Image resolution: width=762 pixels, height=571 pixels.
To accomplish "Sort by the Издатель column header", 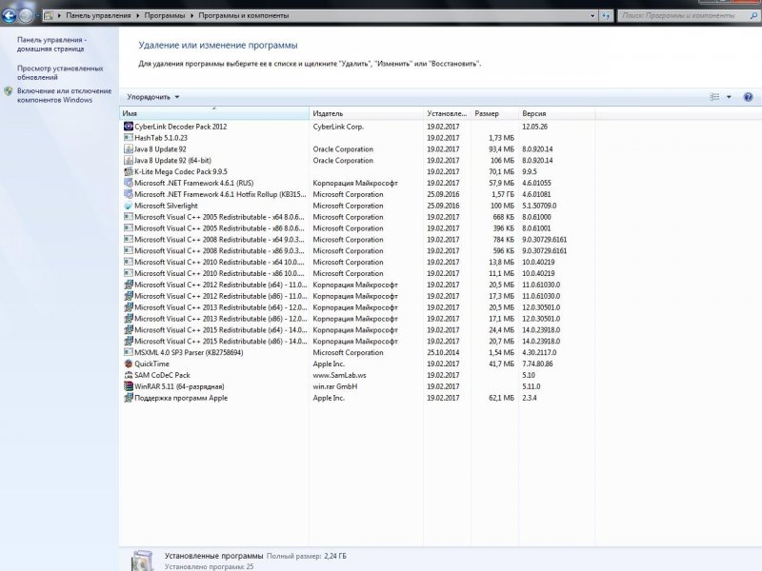I will point(366,113).
